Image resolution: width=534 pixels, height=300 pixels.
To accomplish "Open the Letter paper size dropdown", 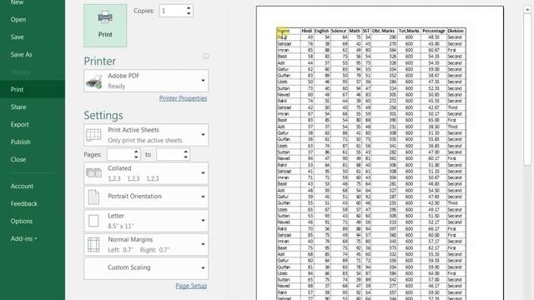I will (146, 221).
